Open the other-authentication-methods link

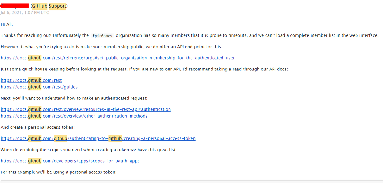point(74,116)
